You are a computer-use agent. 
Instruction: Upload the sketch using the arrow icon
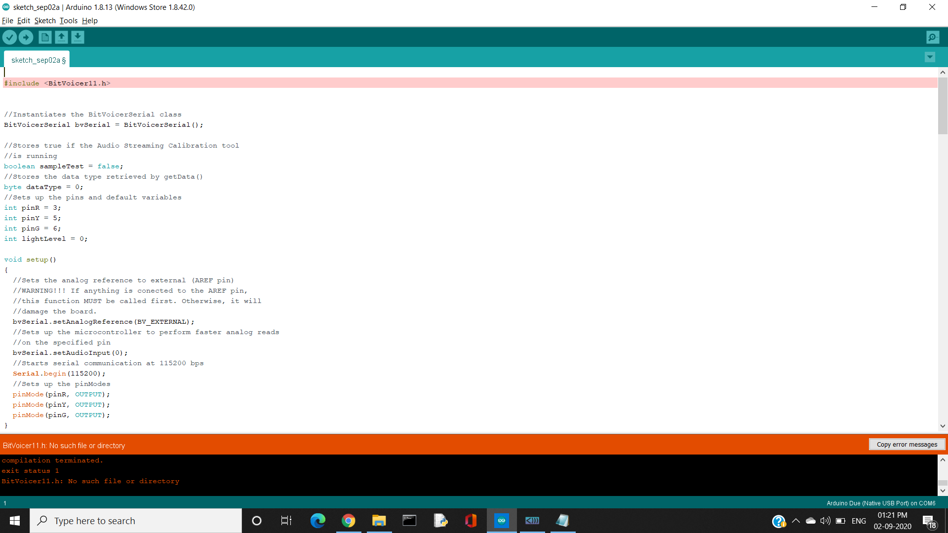coord(26,37)
